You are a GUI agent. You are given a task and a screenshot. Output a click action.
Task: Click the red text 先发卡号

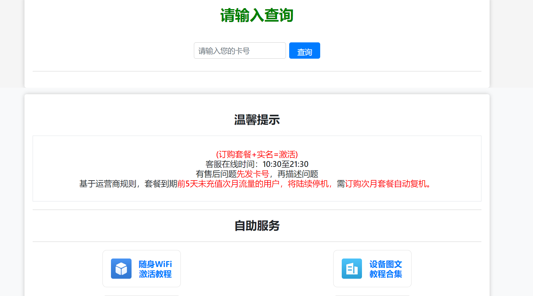pos(253,174)
